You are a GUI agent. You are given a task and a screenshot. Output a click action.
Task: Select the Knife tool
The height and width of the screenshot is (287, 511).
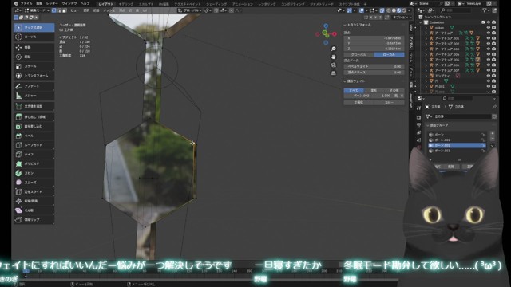pyautogui.click(x=34, y=154)
